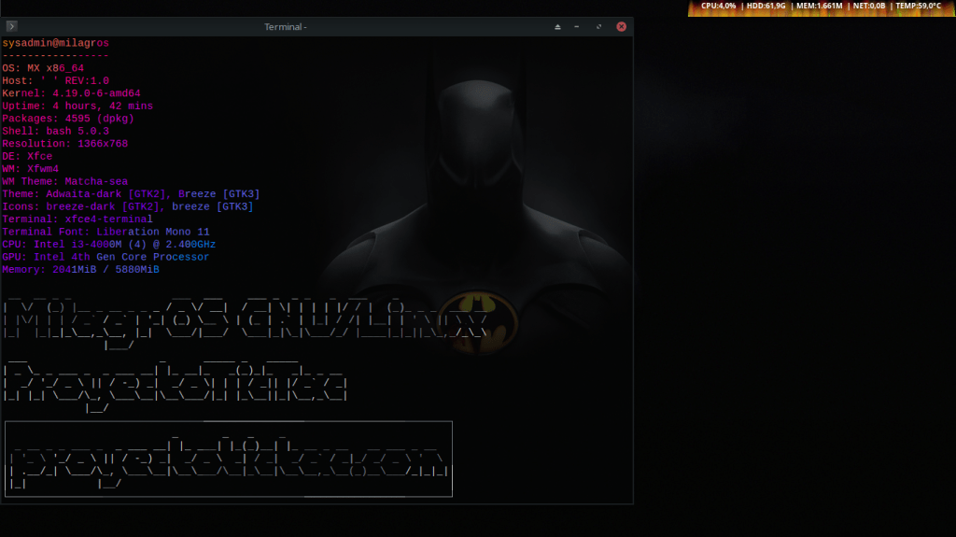The width and height of the screenshot is (956, 537).
Task: Click the Memory usage line in the terminal
Action: pos(80,269)
